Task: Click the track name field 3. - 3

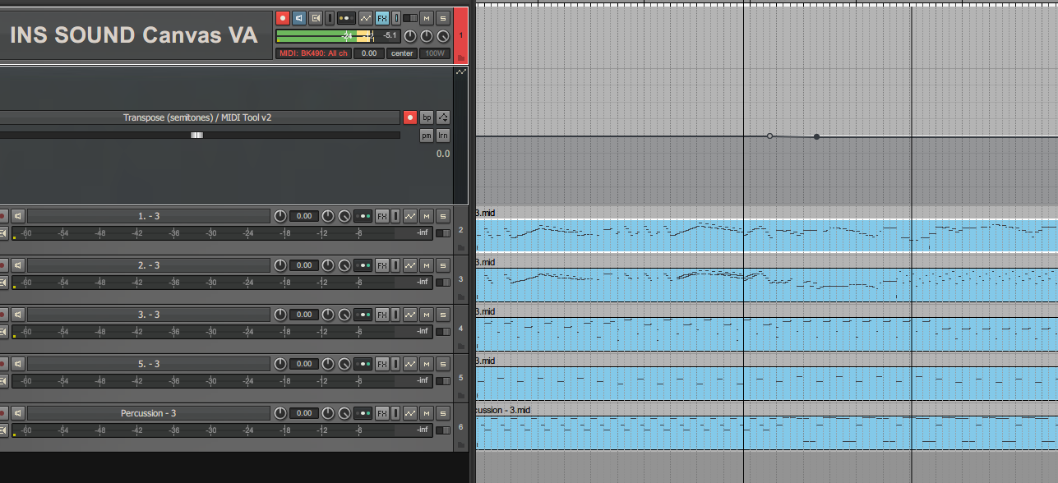Action: [x=149, y=315]
